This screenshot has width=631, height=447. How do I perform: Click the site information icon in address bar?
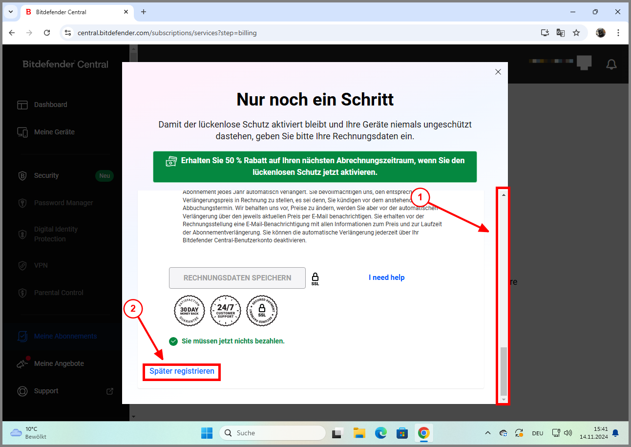68,33
